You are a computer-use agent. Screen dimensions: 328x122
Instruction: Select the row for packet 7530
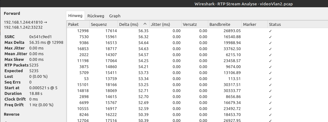pyautogui.click(x=197, y=37)
